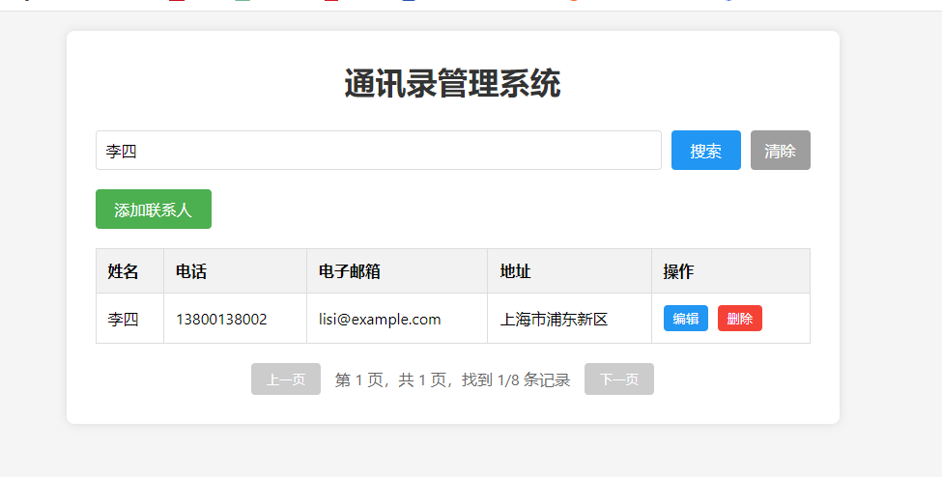Click the gray 清除 button
This screenshot has height=477, width=942.
781,151
